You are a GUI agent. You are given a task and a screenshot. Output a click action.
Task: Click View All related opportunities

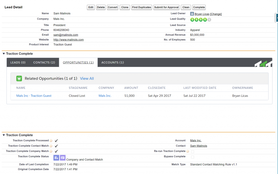87,78
